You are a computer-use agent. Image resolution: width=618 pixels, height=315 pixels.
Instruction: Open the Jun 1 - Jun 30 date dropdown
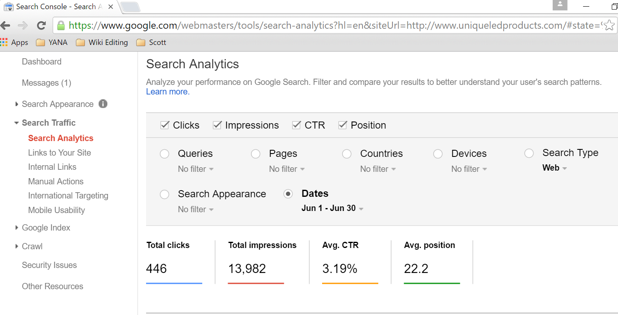point(333,208)
